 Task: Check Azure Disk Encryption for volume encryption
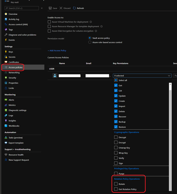tap(49, 31)
